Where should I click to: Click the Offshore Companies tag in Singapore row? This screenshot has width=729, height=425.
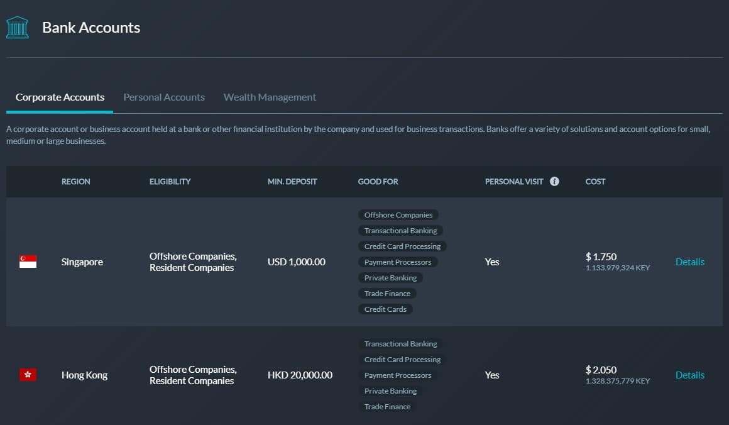(398, 215)
